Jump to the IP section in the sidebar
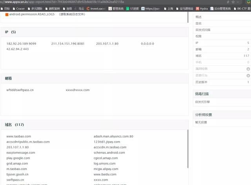The width and height of the screenshot is (251, 185). [x=222, y=43]
